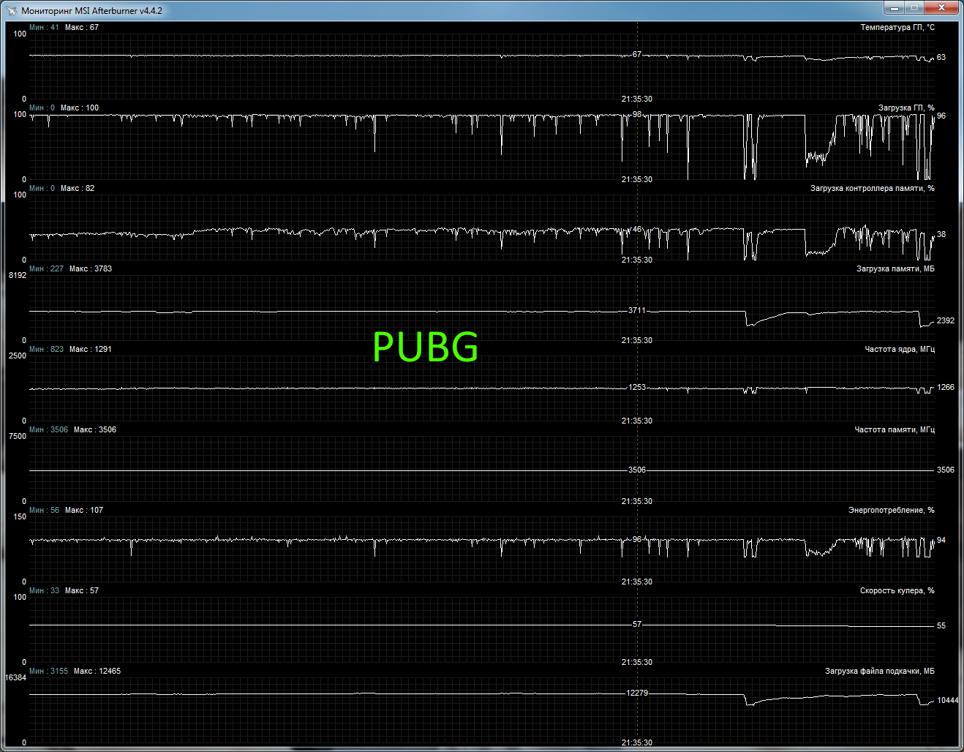Maximize the MSI Afterburner monitoring window
The height and width of the screenshot is (752, 964).
coord(914,7)
